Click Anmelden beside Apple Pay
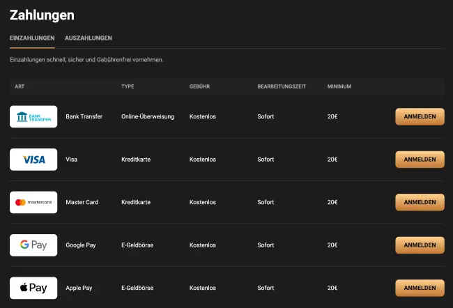This screenshot has width=453, height=308. [x=420, y=288]
